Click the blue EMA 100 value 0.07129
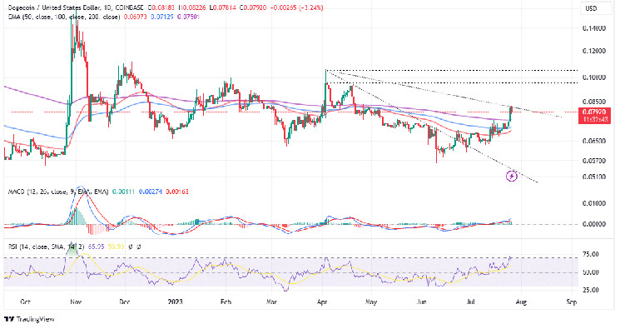 (x=161, y=17)
